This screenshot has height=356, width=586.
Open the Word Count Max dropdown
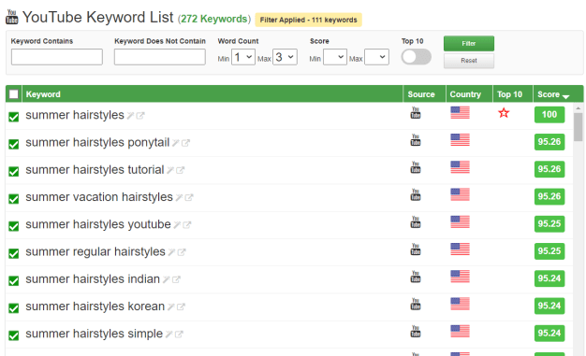[286, 57]
